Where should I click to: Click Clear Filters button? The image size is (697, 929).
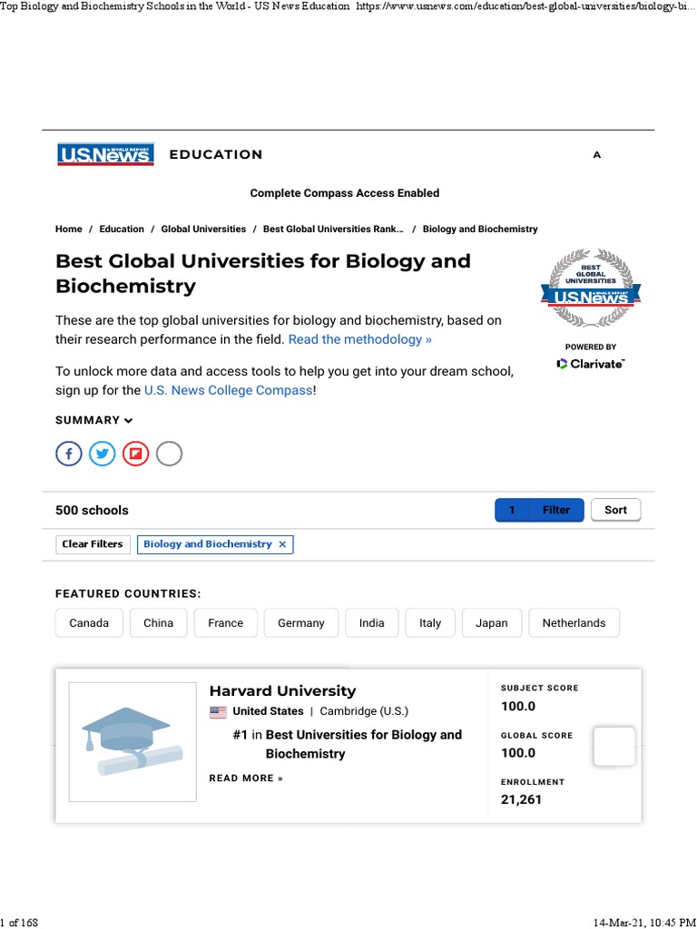[93, 544]
